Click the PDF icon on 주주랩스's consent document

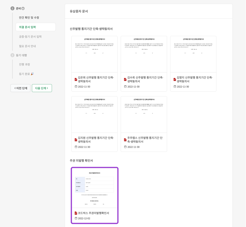point(126,140)
